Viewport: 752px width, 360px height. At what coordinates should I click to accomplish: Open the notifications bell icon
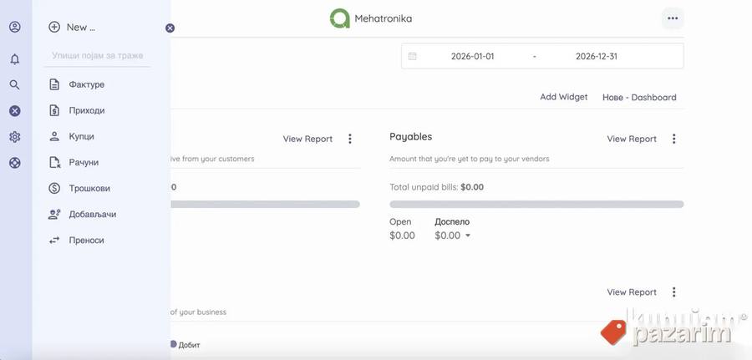pyautogui.click(x=15, y=59)
